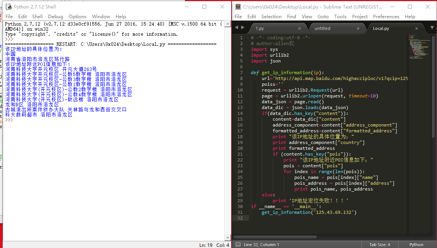Open Project menu in Sublime Text
This screenshot has height=248, width=437.
[360, 16]
